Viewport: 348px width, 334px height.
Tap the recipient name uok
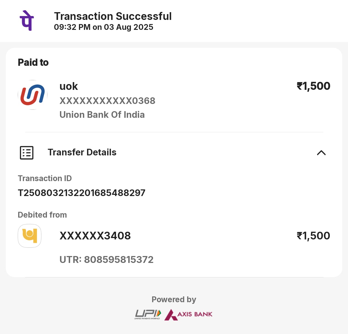(x=69, y=86)
